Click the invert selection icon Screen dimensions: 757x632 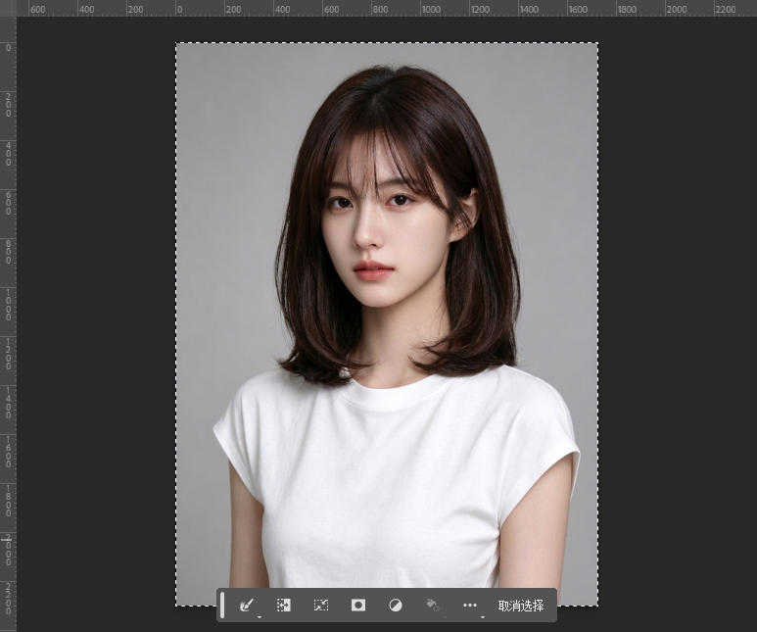coord(284,605)
